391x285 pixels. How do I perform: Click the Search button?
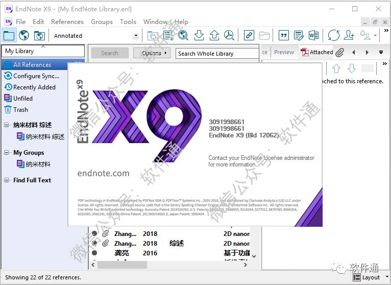pyautogui.click(x=110, y=53)
